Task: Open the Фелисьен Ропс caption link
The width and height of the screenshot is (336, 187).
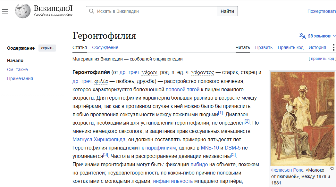Action: [x=287, y=170]
